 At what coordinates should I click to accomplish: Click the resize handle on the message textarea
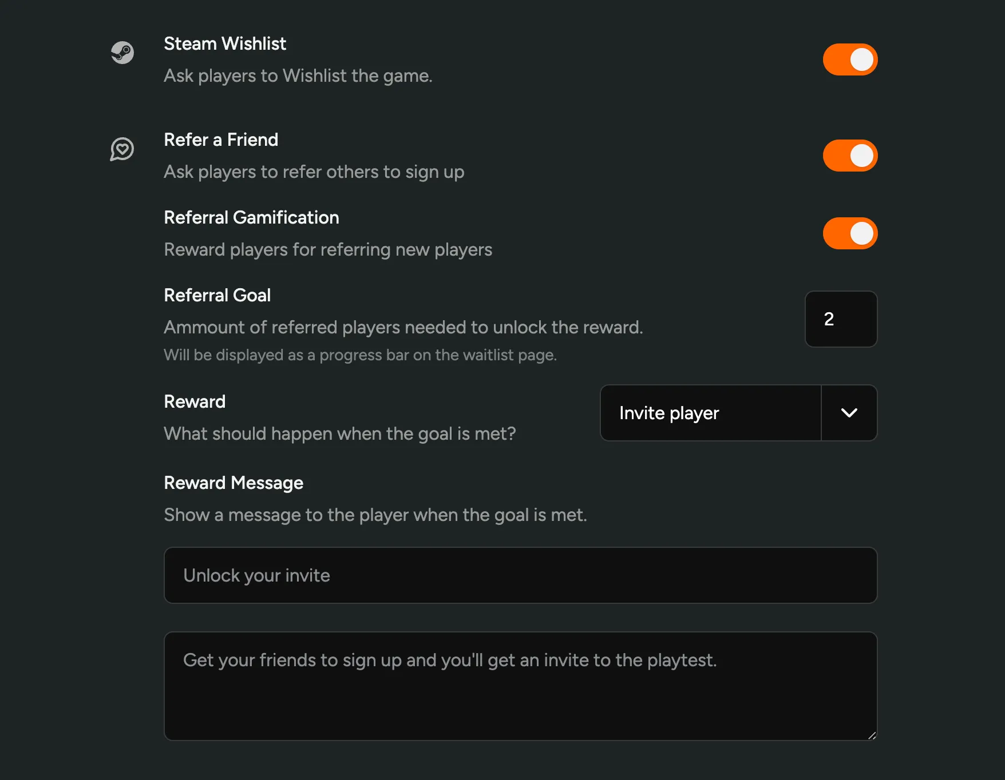pyautogui.click(x=873, y=737)
